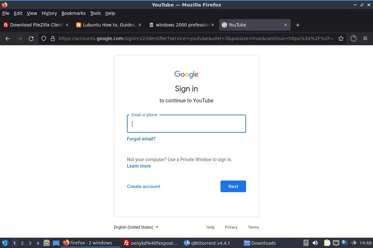
Task: Click the update notifier tray icon
Action: pos(344,243)
